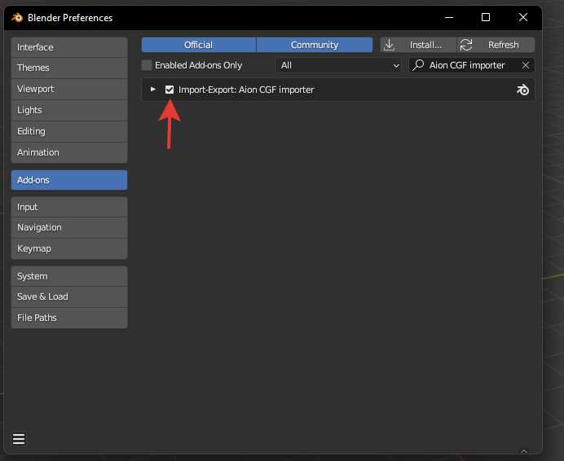
Task: Click the Blender logo in title bar
Action: click(17, 17)
